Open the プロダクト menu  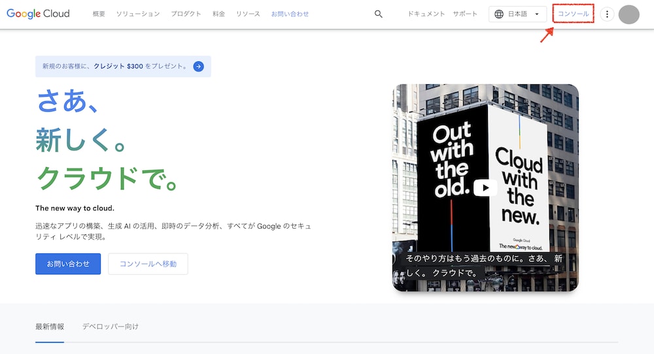pos(186,14)
